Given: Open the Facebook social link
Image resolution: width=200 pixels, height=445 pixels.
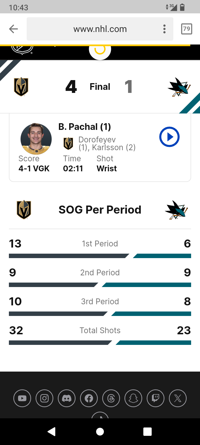Looking at the screenshot, I should [89, 398].
